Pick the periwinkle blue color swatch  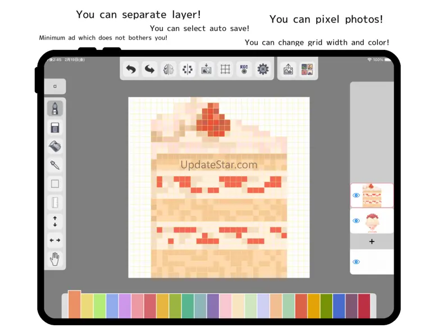pyautogui.click(x=112, y=306)
